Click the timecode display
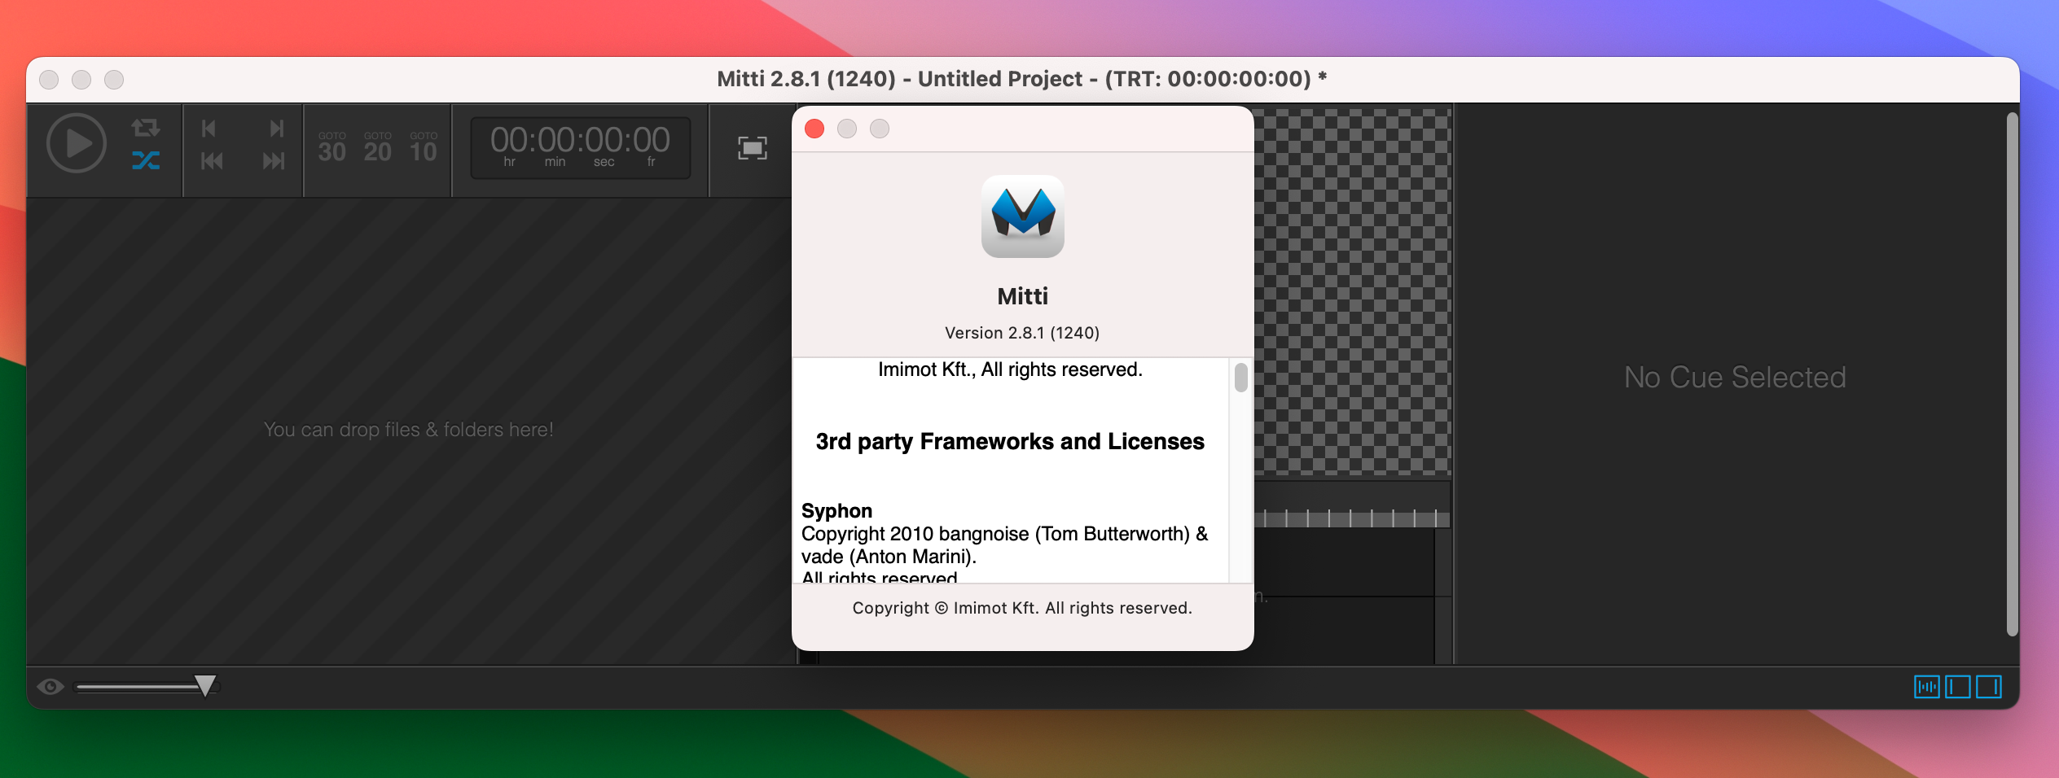The height and width of the screenshot is (778, 2059). [579, 146]
